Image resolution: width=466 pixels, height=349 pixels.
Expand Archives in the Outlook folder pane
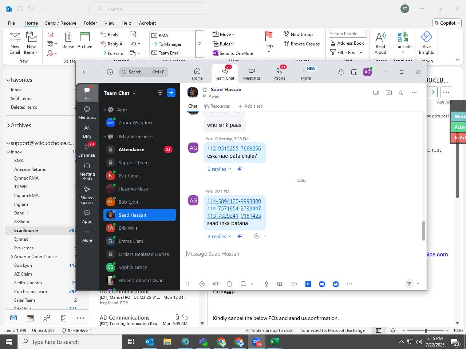click(8, 125)
